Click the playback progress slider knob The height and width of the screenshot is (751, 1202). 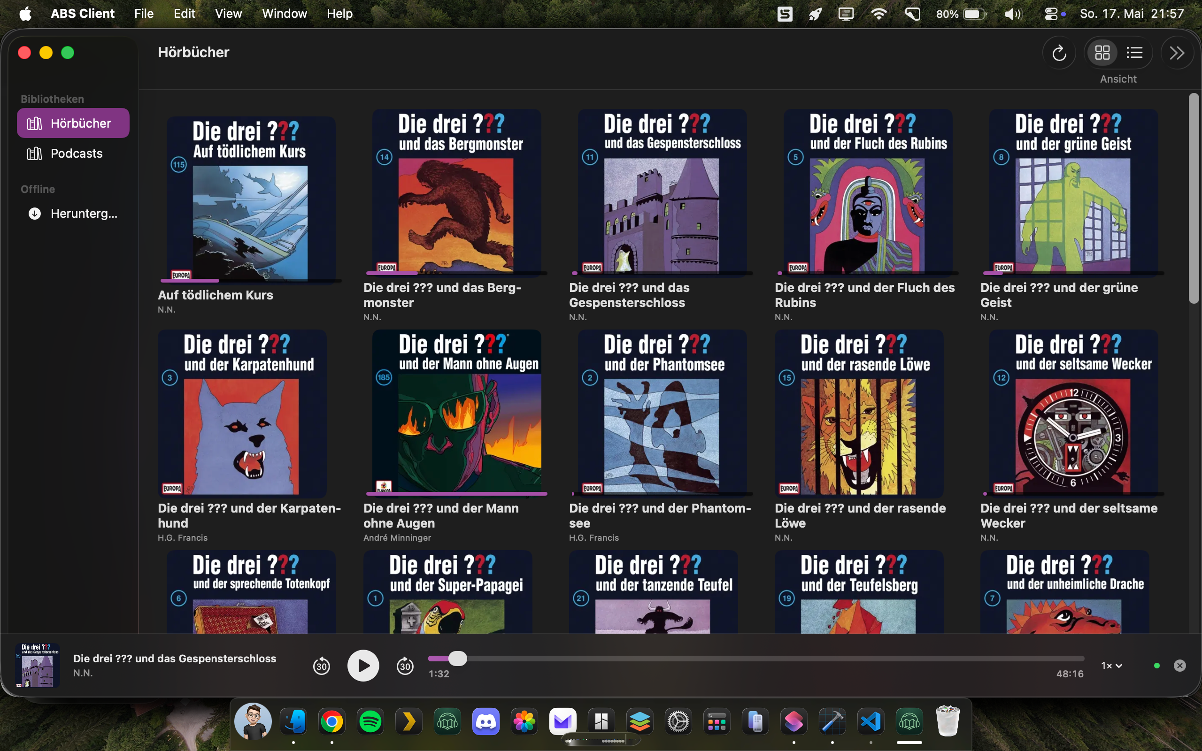click(x=457, y=659)
